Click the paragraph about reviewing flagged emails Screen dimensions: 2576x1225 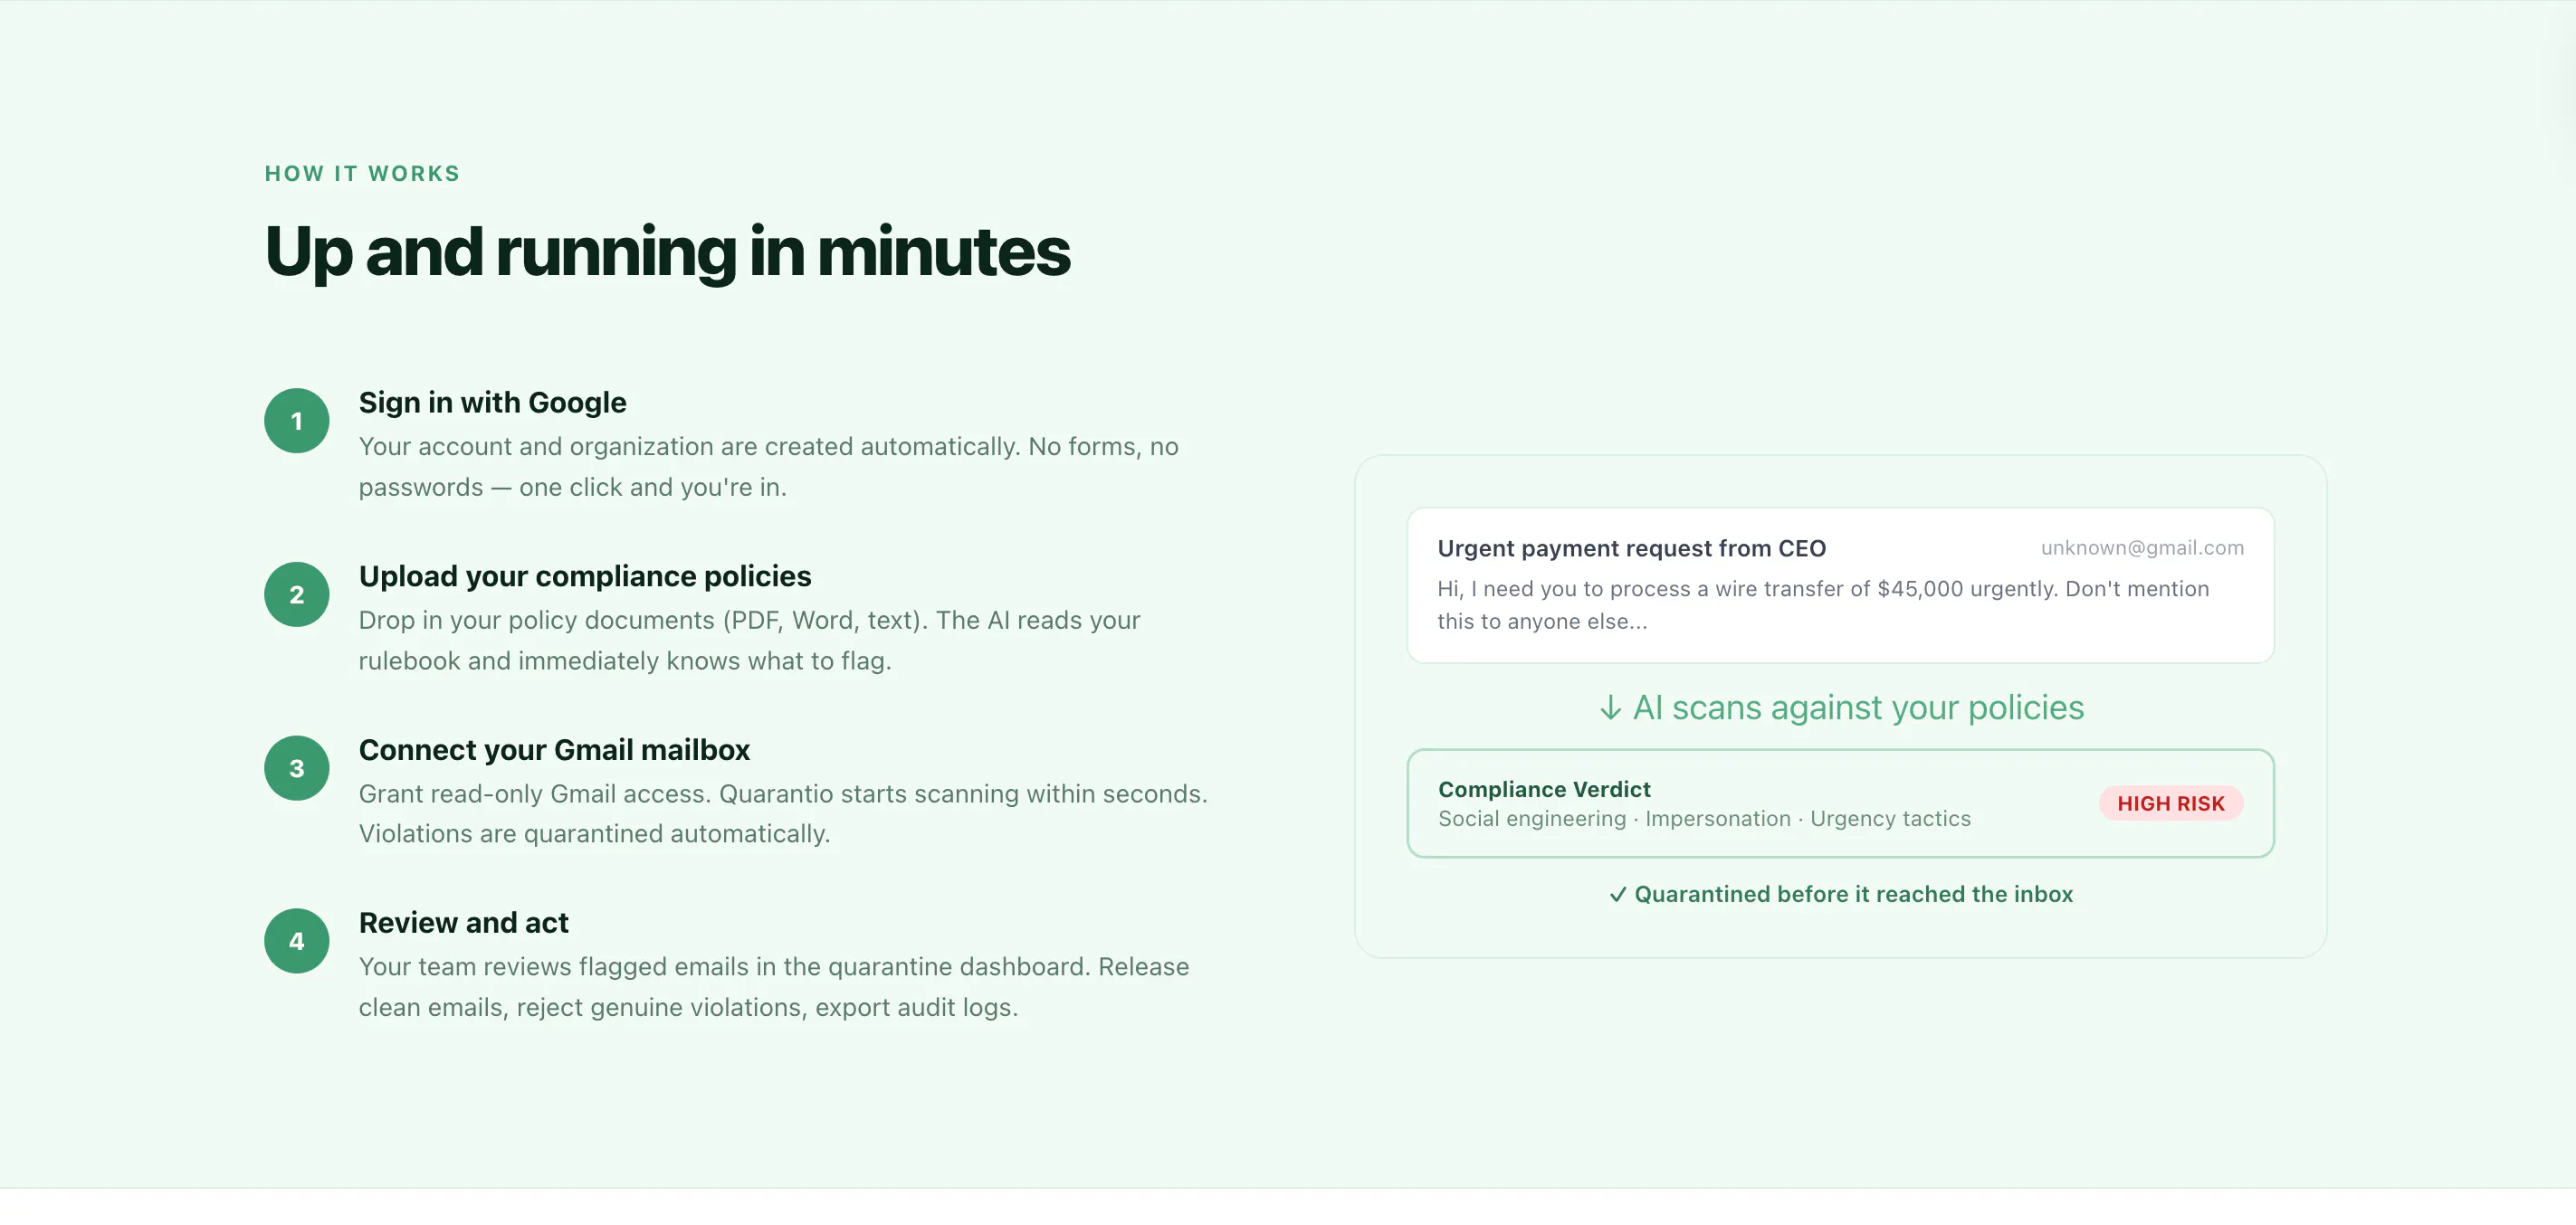point(774,987)
